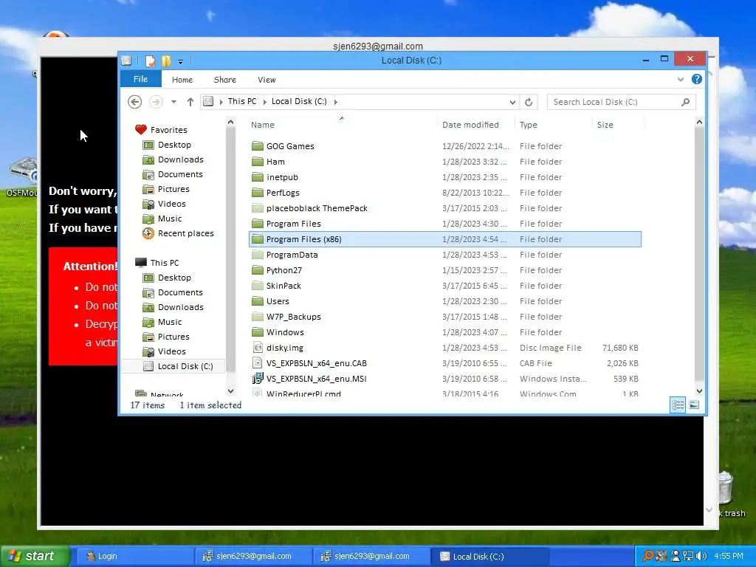756x567 pixels.
Task: Open the File ribbon tab
Action: [140, 79]
